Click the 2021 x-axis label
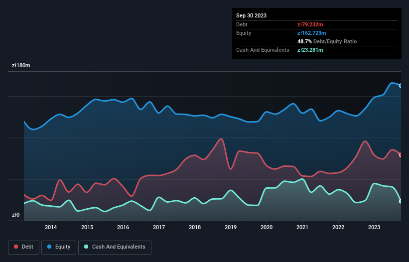Viewport: 409px width, 262px height. [302, 227]
